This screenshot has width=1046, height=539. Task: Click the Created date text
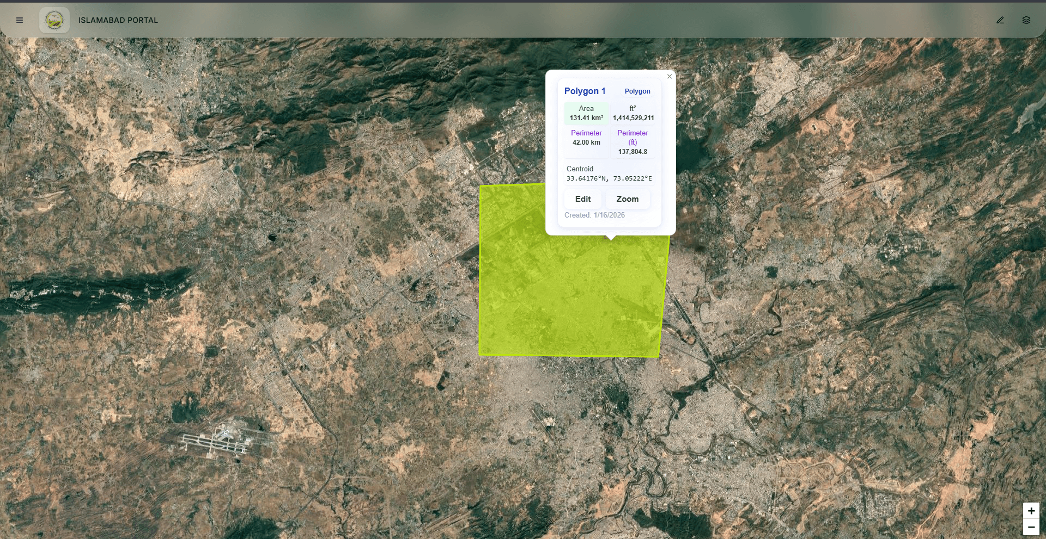coord(594,215)
